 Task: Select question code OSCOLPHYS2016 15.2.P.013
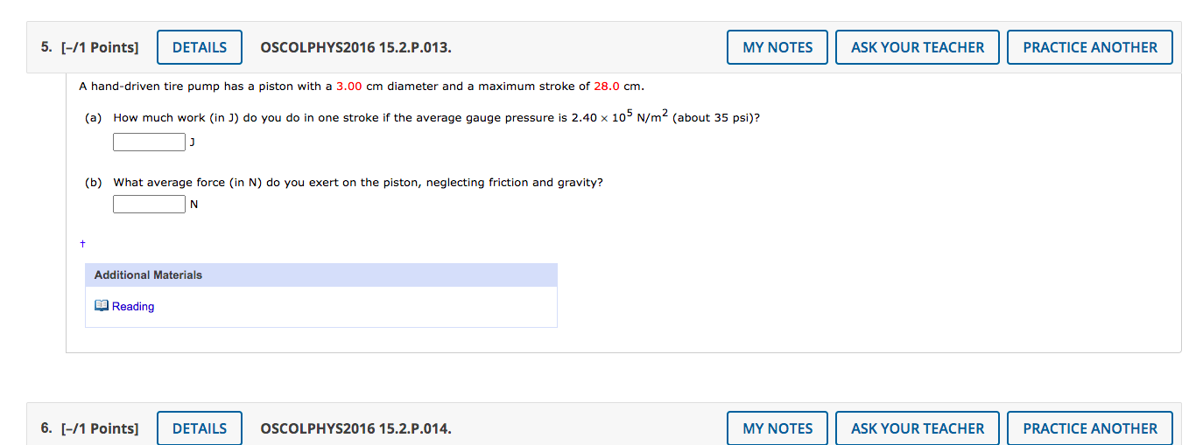[356, 47]
